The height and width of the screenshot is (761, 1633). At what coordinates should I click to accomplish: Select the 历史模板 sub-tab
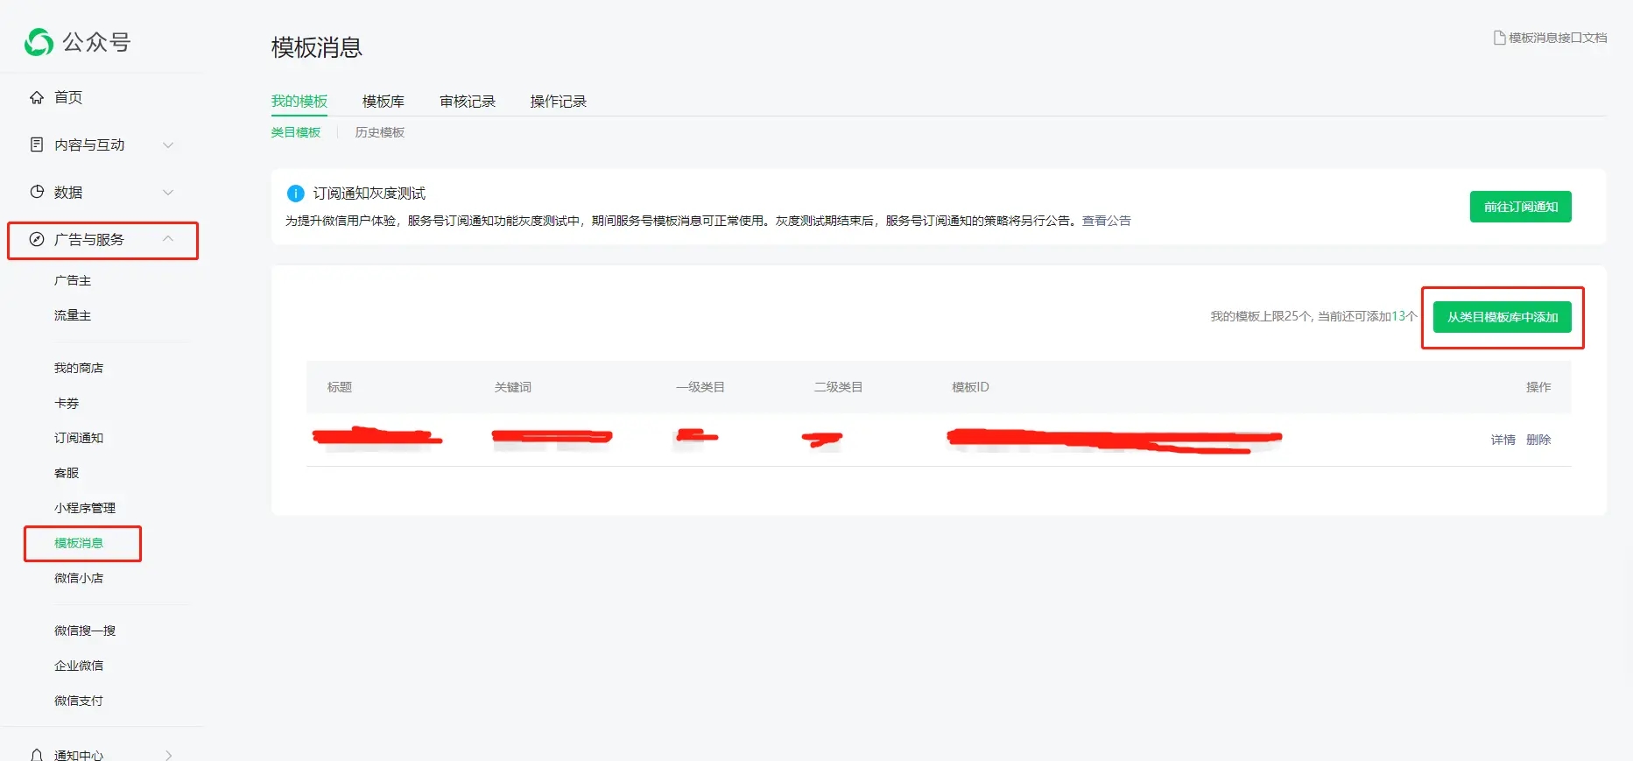[x=379, y=132]
